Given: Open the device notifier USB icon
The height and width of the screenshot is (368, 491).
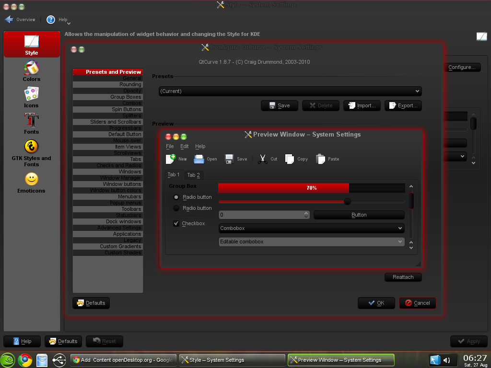Looking at the screenshot, I should point(59,360).
